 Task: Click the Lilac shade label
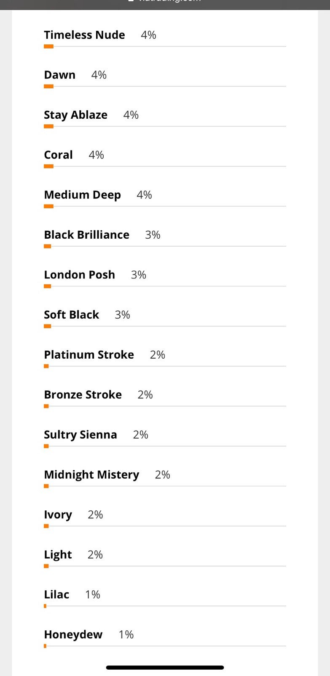(56, 595)
